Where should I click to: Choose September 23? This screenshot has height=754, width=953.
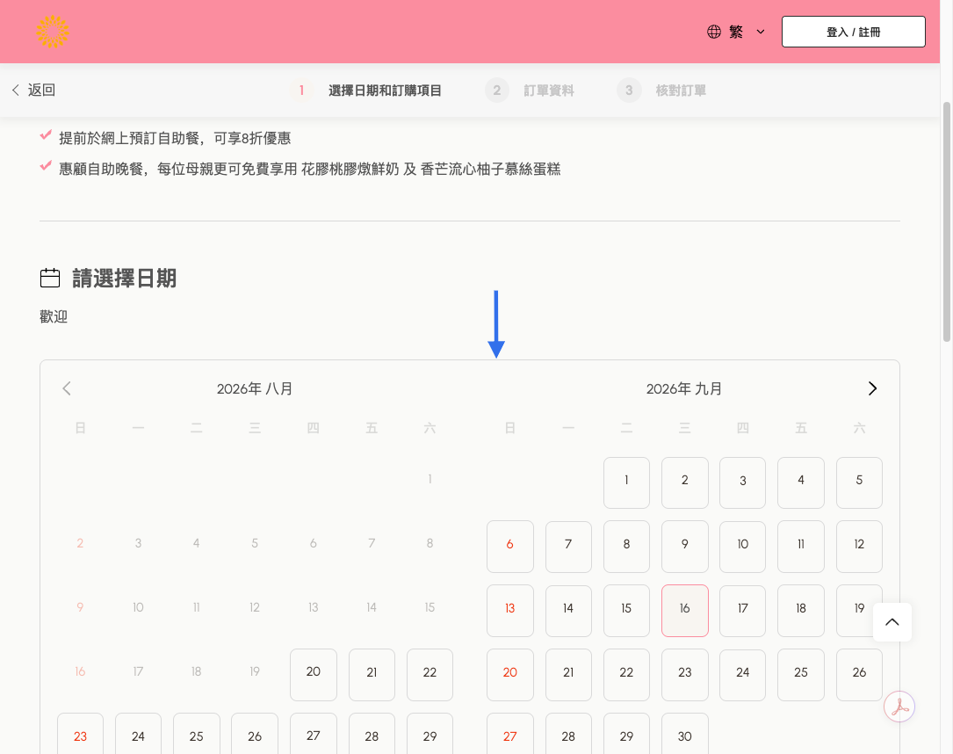coord(685,675)
